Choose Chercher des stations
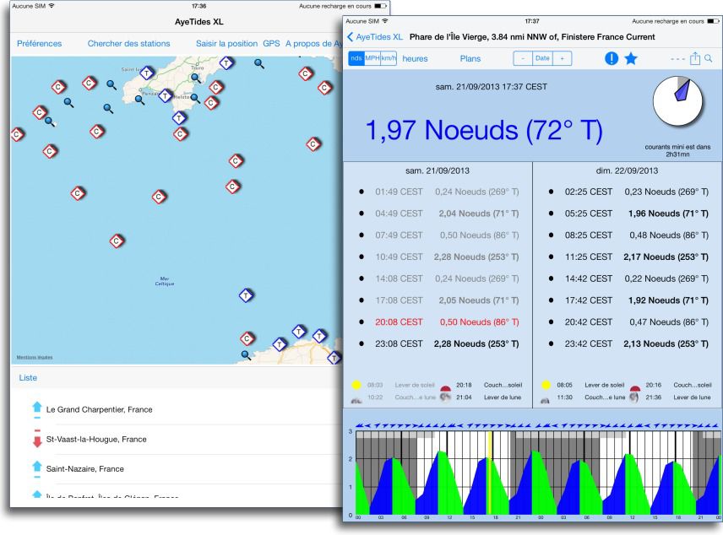Screen dimensions: 723x535 (128, 43)
